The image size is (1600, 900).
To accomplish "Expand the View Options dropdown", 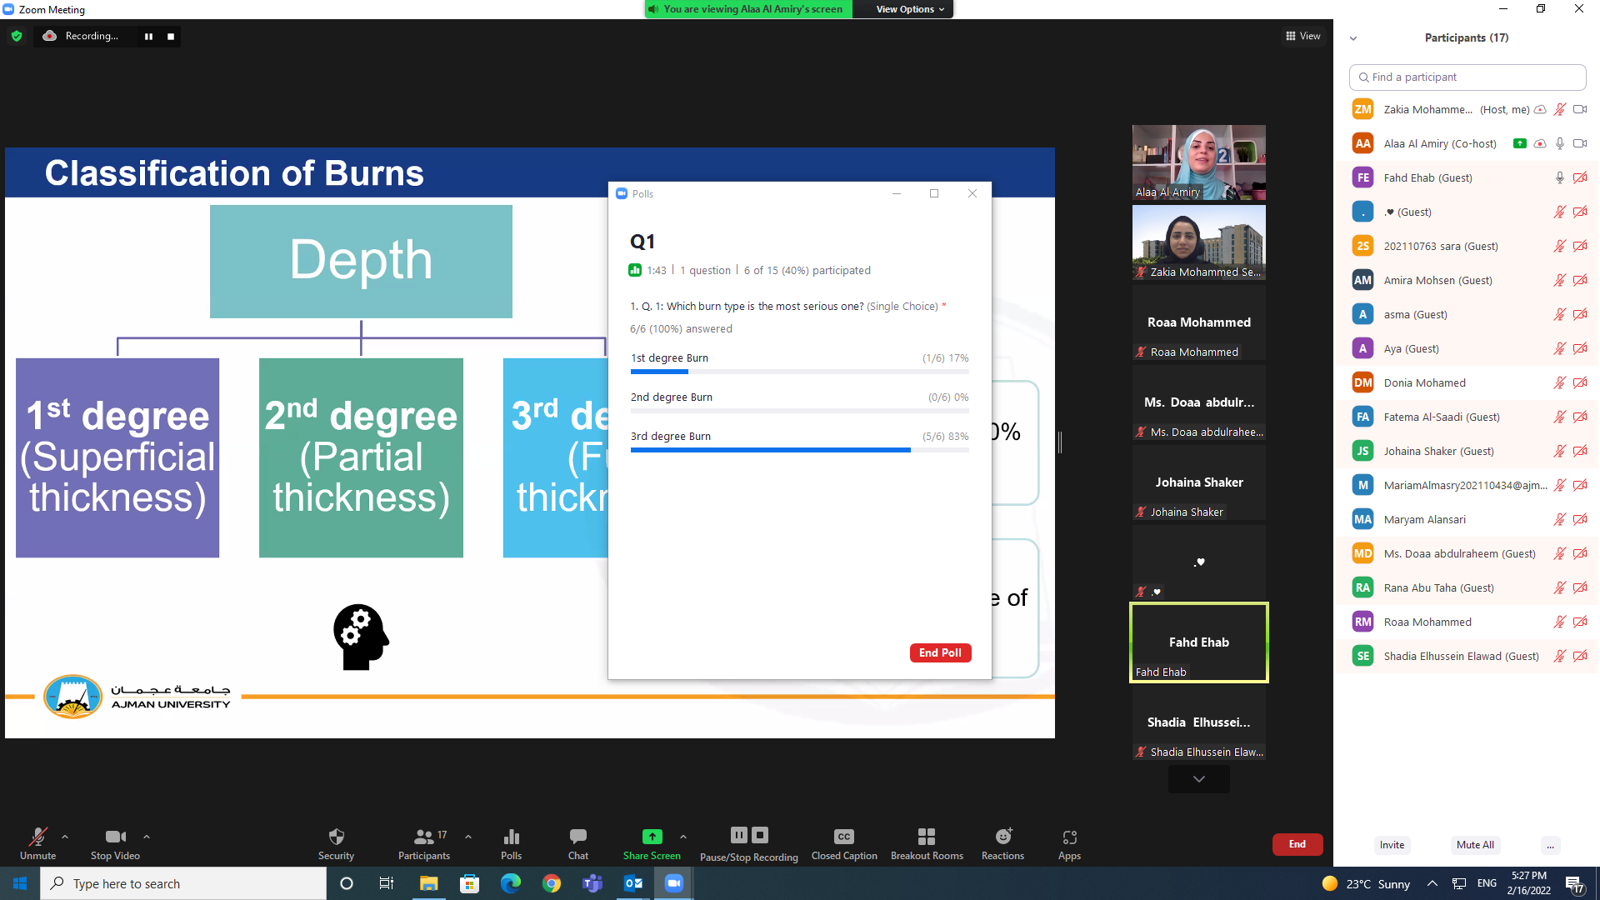I will [910, 9].
